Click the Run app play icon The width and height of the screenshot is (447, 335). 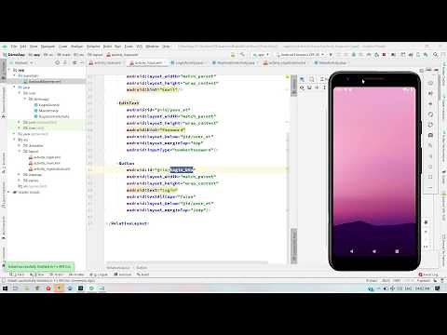pyautogui.click(x=331, y=55)
